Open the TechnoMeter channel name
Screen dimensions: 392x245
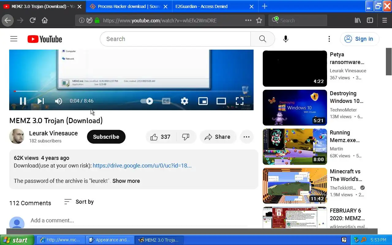343,110
